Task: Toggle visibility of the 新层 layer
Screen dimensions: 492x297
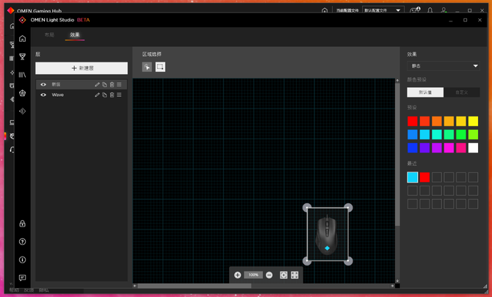Action: pyautogui.click(x=43, y=84)
